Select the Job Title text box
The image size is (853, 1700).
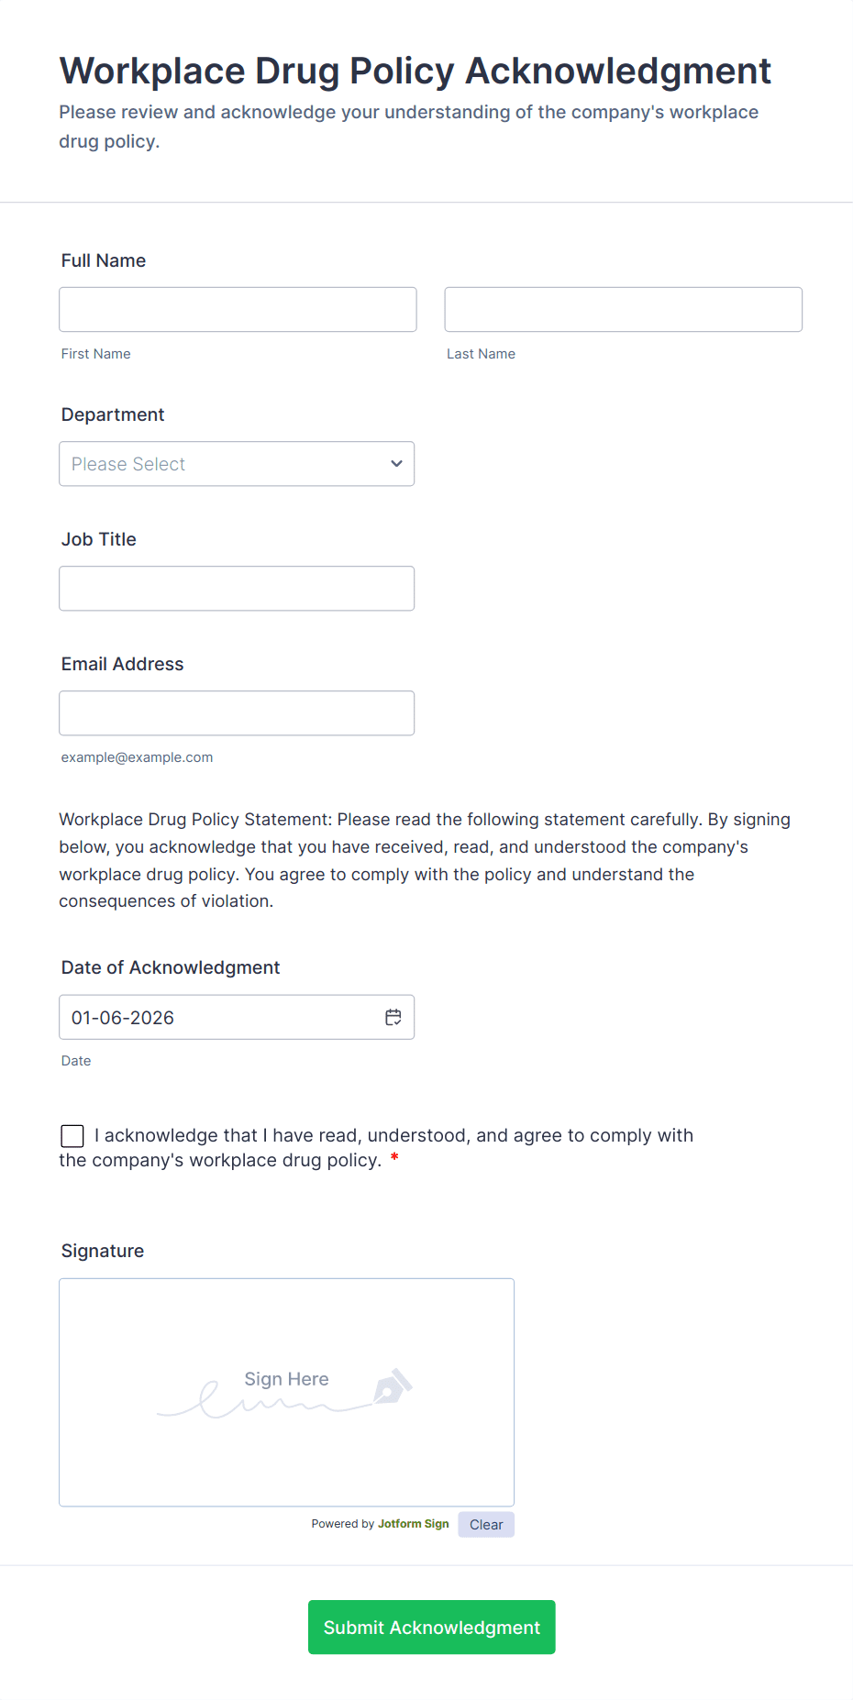[237, 589]
